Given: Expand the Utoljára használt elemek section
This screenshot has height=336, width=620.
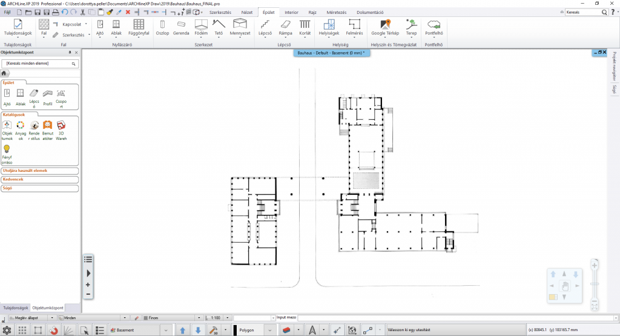Looking at the screenshot, I should click(39, 171).
